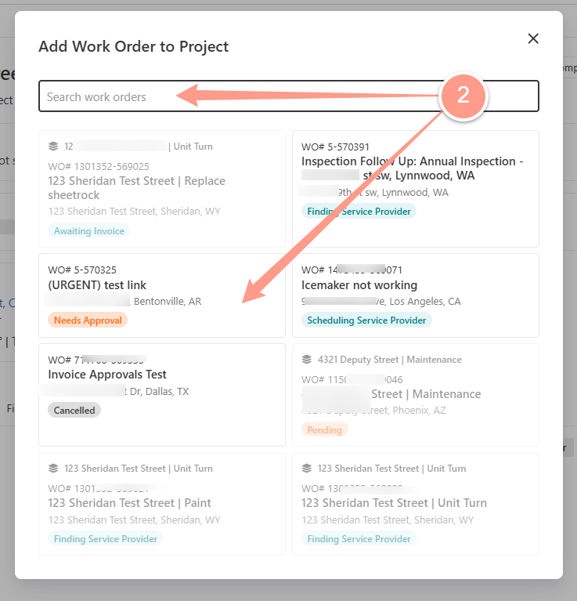Select 123 Sheridan Test Street Unit Turn order
The width and height of the screenshot is (577, 601).
tap(416, 504)
